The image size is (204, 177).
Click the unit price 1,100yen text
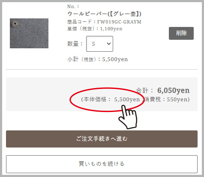111,29
